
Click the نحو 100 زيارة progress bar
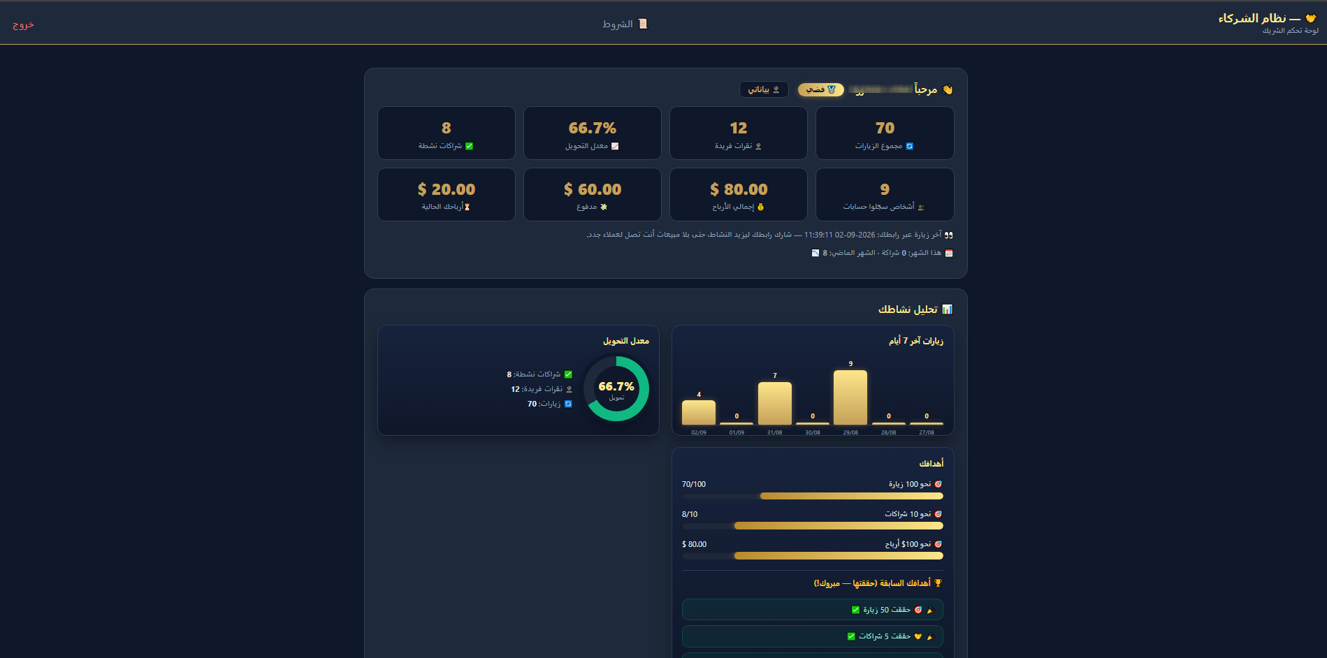[x=813, y=496]
